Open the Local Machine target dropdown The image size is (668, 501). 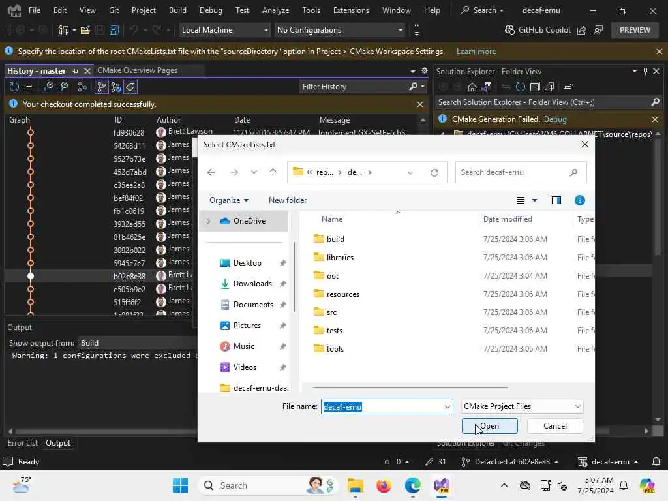point(224,30)
